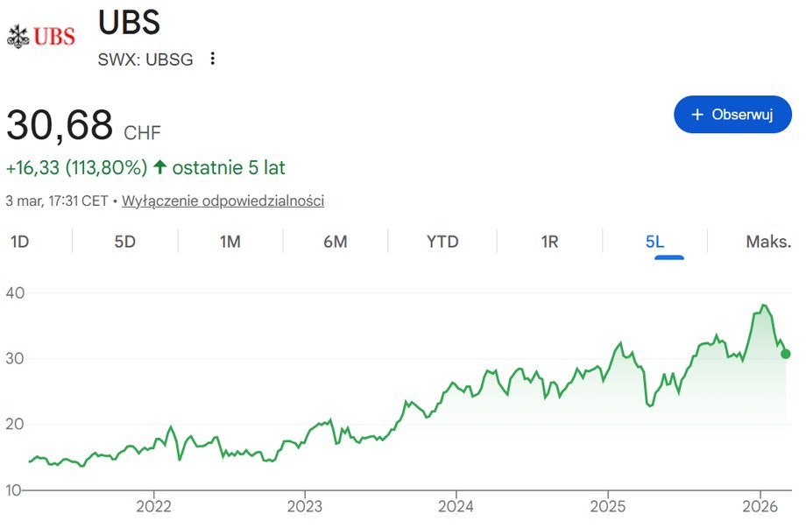
Task: Click the plus icon inside the Obserwuj button
Action: pyautogui.click(x=696, y=115)
